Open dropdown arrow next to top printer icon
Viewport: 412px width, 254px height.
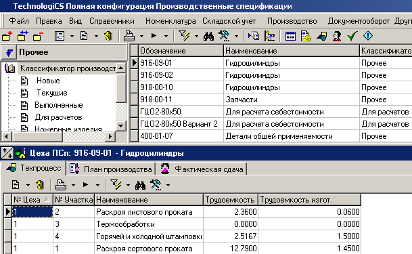tap(141, 37)
